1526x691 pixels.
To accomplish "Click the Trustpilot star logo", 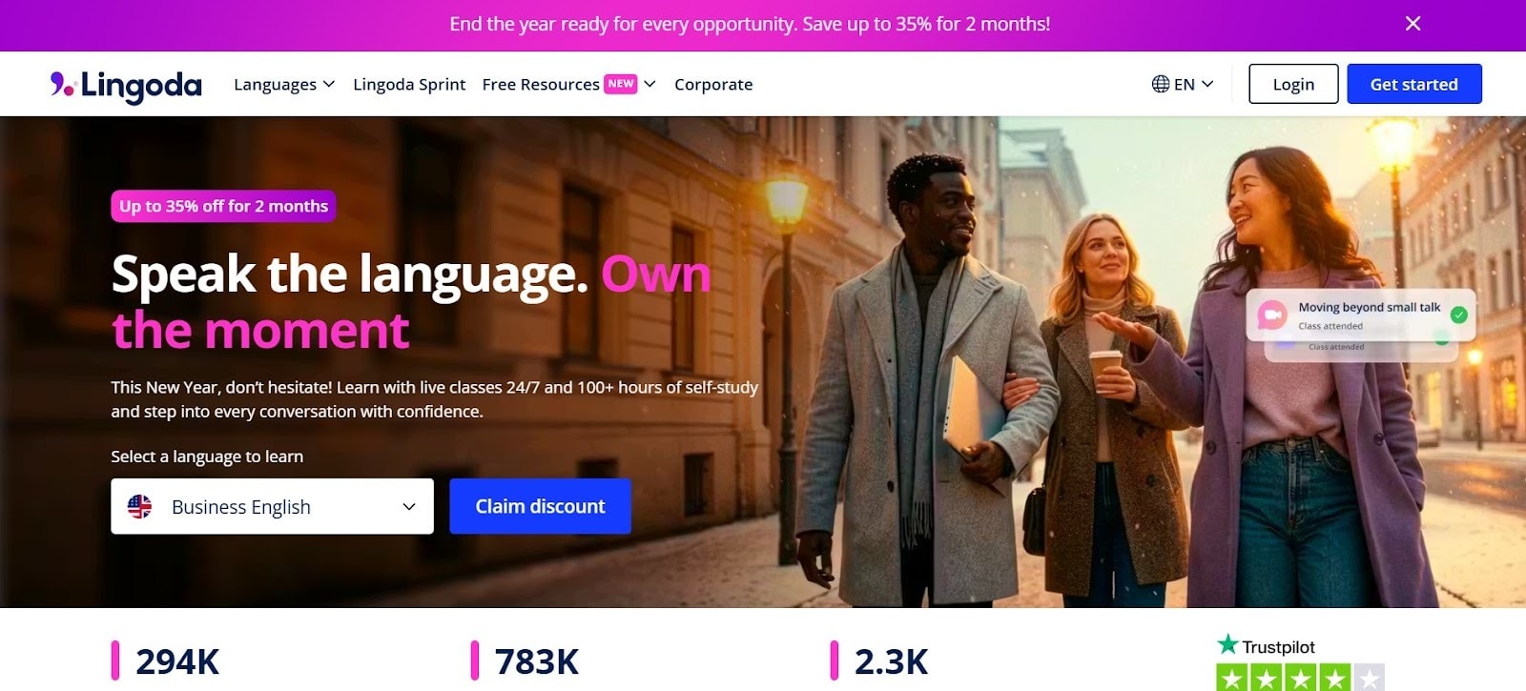I will 1228,645.
